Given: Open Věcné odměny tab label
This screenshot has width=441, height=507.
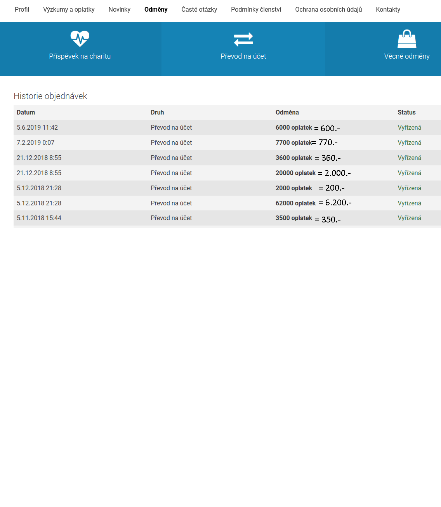Looking at the screenshot, I should click(407, 56).
